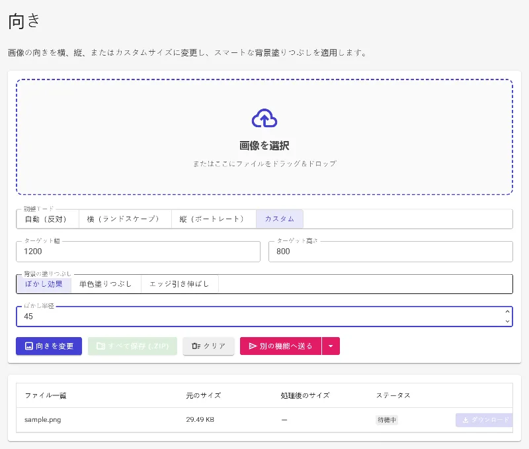Click すべて保存 (.ZIP) button
The width and height of the screenshot is (529, 449).
pyautogui.click(x=132, y=346)
